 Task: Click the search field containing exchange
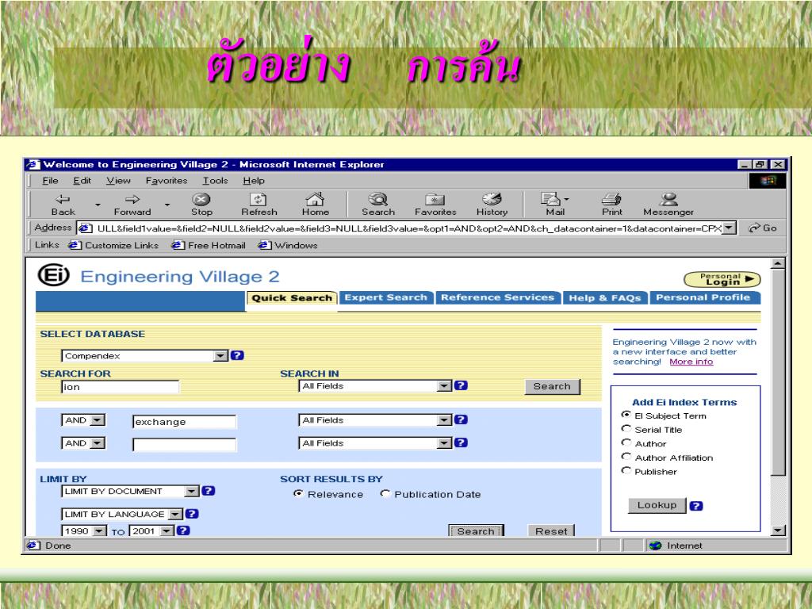184,422
